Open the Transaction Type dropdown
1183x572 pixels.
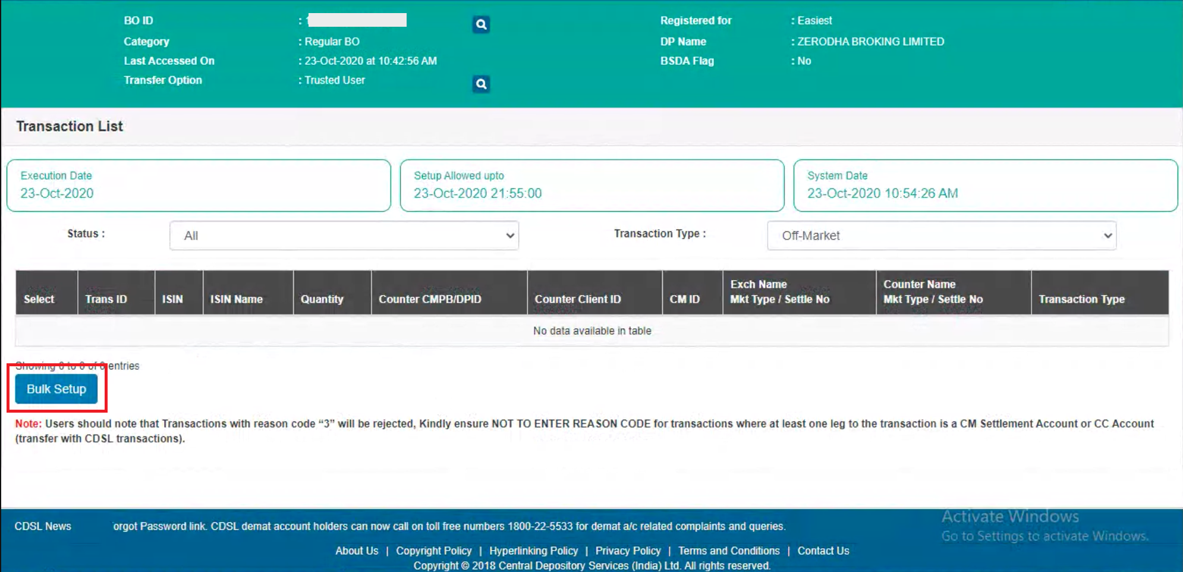(941, 235)
